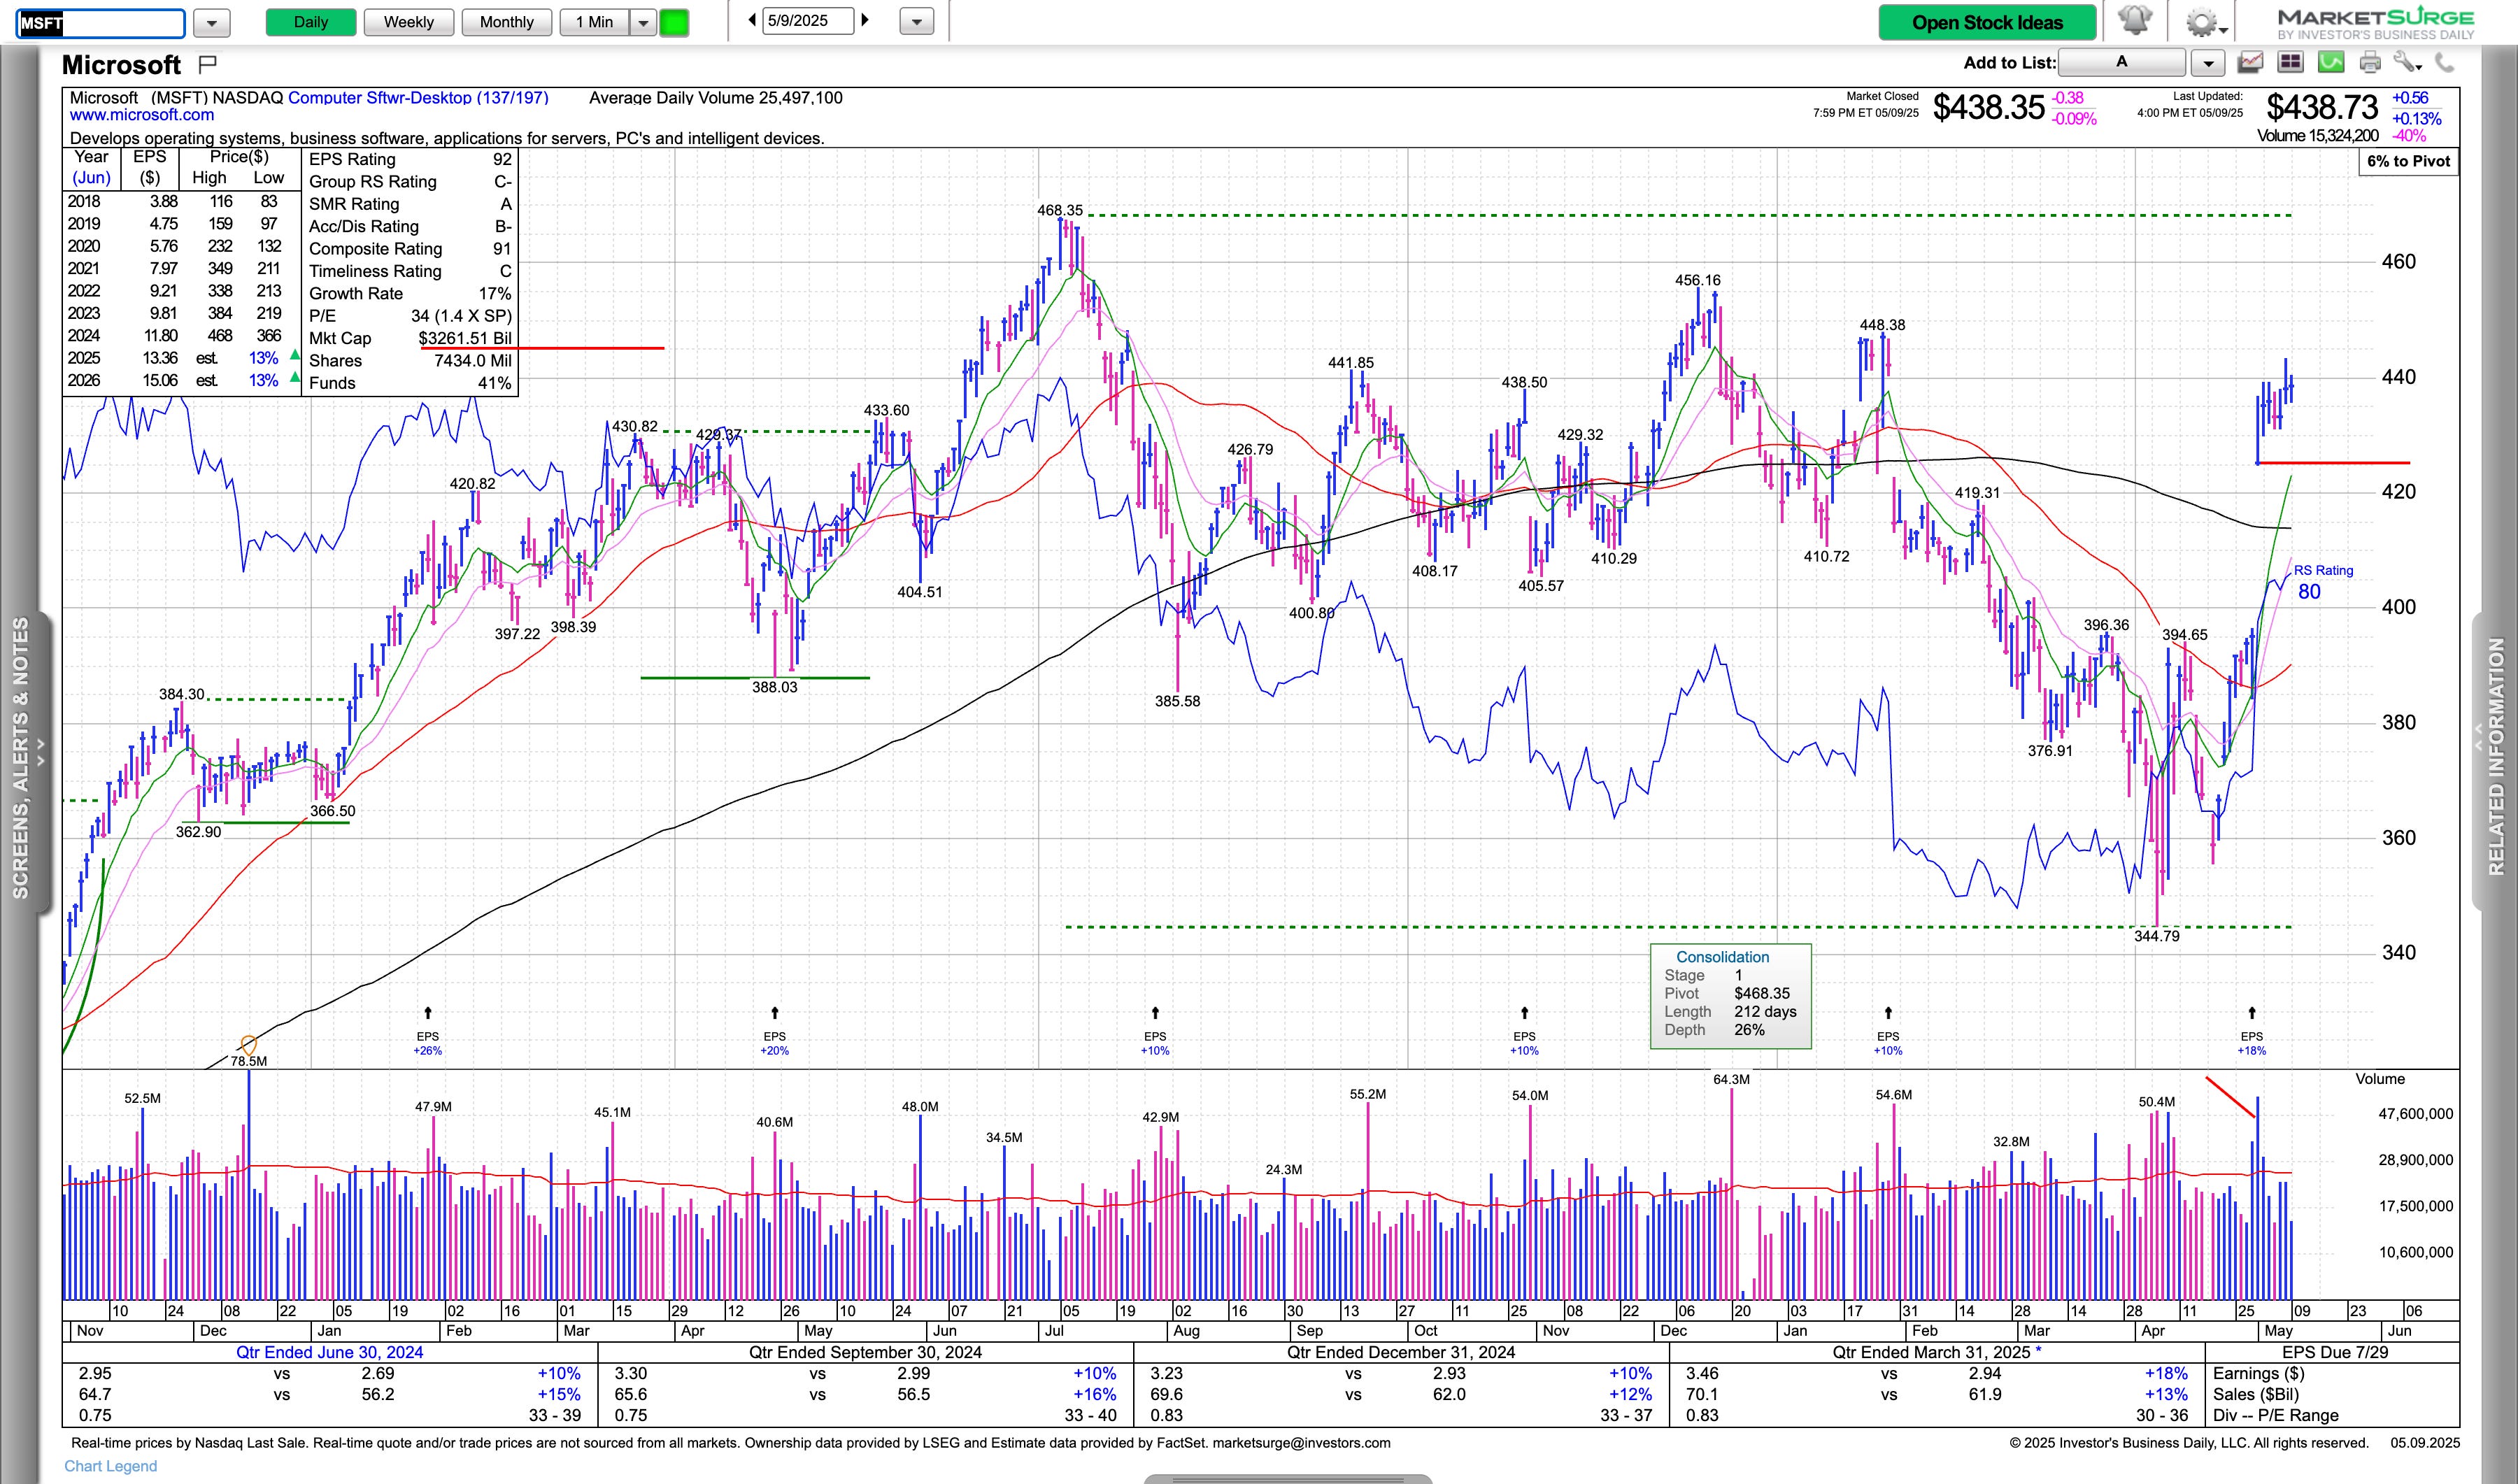Open Computer Sftwr-Desktop industry group link

click(x=418, y=98)
